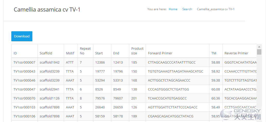This screenshot has width=266, height=122.
Task: Click the TV1ssr000047 ID cell
Action: pos(25,89)
